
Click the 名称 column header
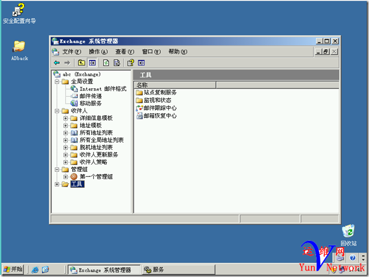coord(174,85)
